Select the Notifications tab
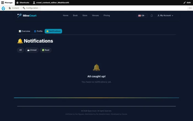Screen dimensions: 193x121 tap(53, 31)
